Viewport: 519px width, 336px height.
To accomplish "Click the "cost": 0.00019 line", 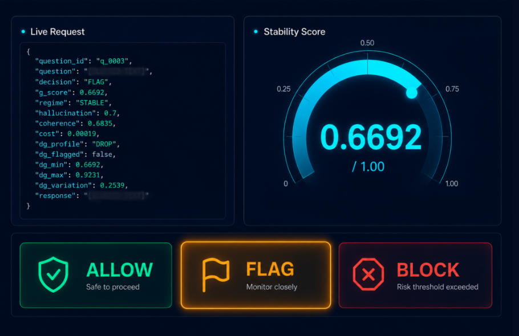I will [x=67, y=133].
